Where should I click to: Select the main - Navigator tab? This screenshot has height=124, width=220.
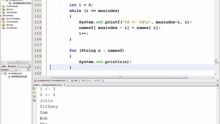coord(9,66)
